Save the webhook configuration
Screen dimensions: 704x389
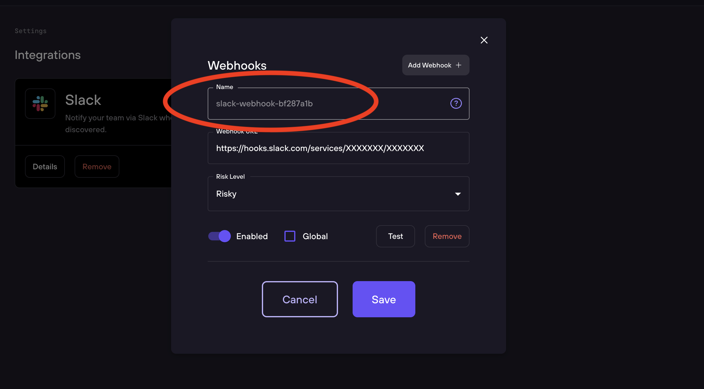point(384,299)
